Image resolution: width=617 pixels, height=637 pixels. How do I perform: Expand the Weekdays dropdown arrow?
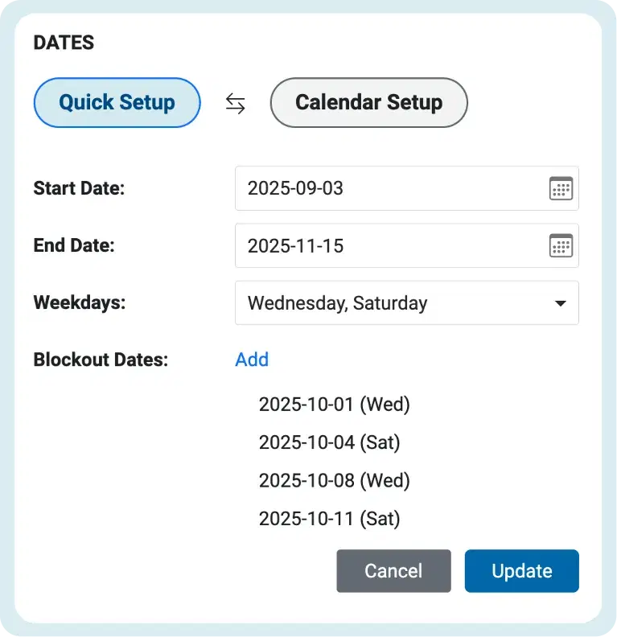[560, 303]
